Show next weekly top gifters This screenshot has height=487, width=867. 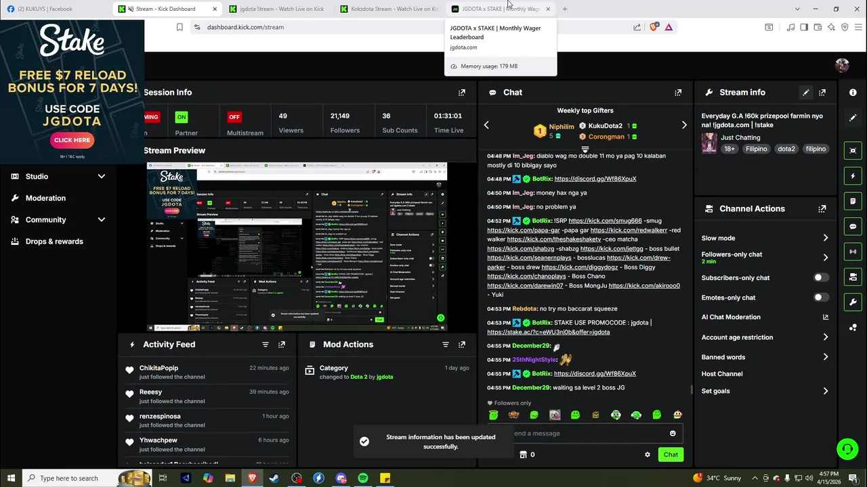coord(684,125)
